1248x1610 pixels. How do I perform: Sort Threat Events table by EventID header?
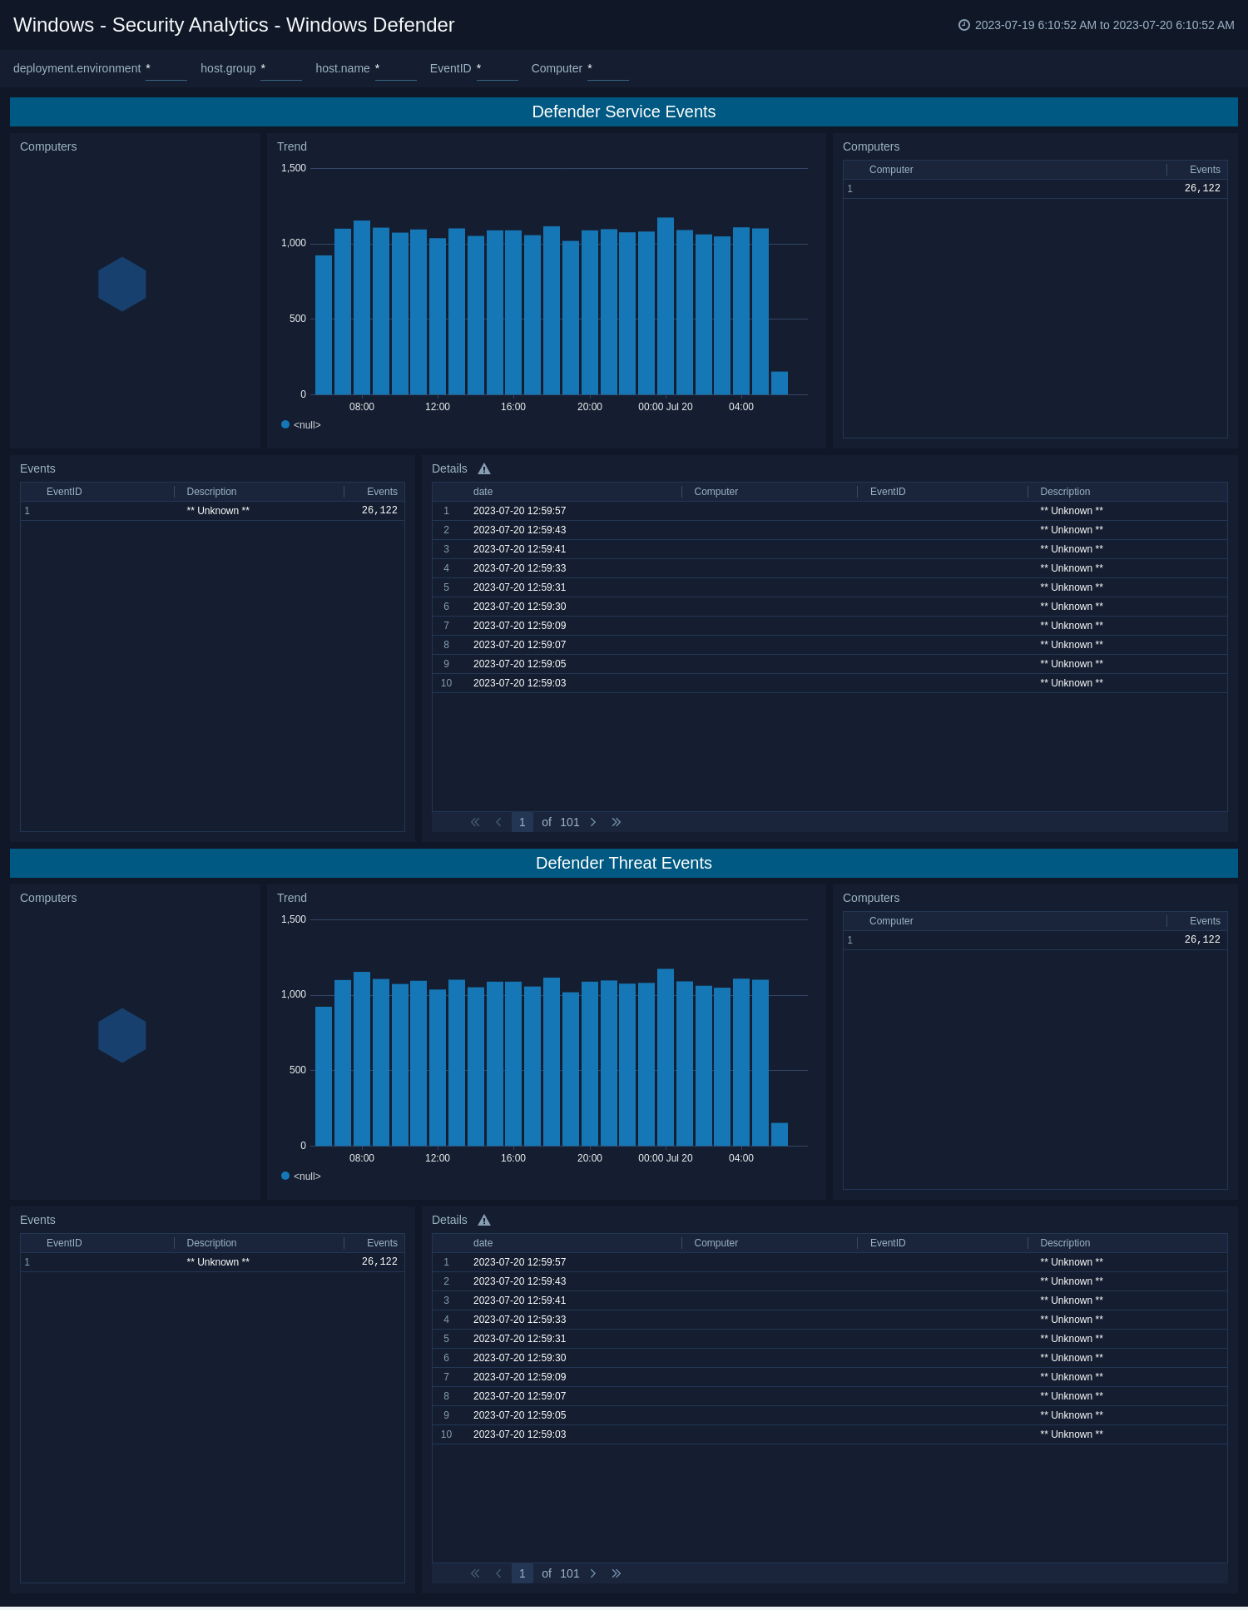pyautogui.click(x=64, y=1243)
